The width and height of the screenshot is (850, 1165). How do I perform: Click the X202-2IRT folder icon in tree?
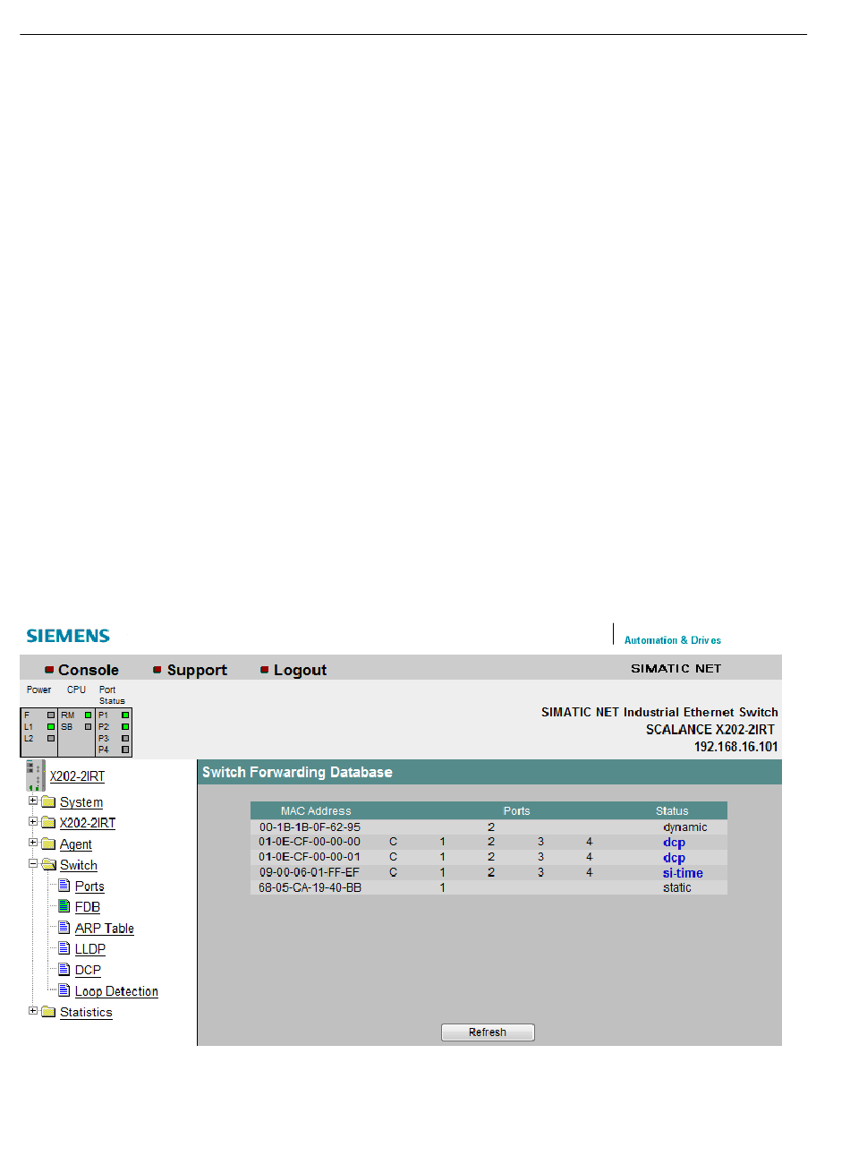point(48,822)
